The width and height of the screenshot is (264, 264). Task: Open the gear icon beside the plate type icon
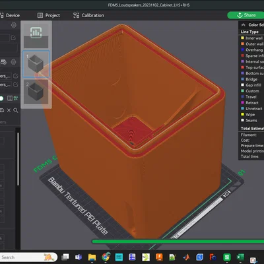coord(13,62)
